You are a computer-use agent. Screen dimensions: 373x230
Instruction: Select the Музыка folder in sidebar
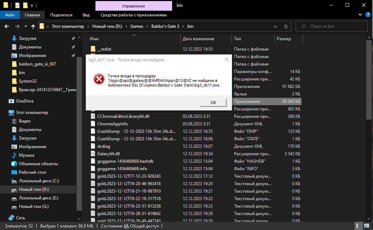[26, 155]
